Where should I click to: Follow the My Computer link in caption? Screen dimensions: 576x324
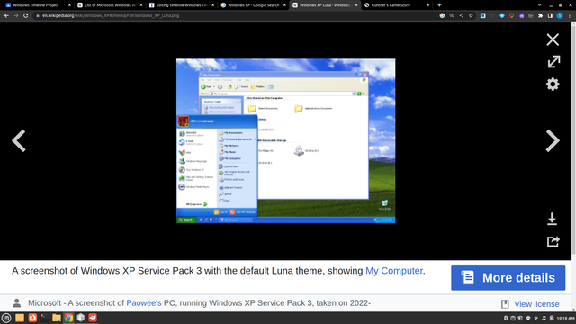tap(394, 271)
